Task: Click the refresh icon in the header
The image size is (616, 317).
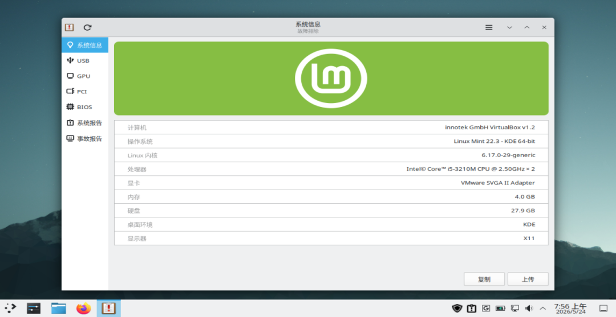Action: [88, 27]
